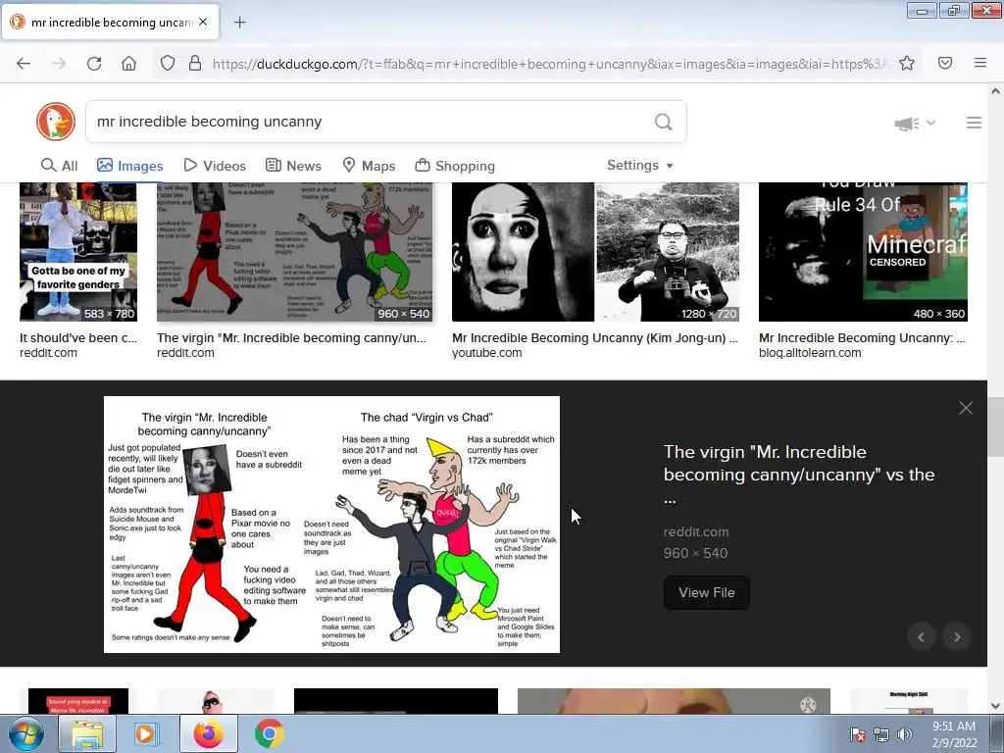Open the virgin Mr. Incredible reddit title link
The height and width of the screenshot is (753, 1004).
point(291,338)
